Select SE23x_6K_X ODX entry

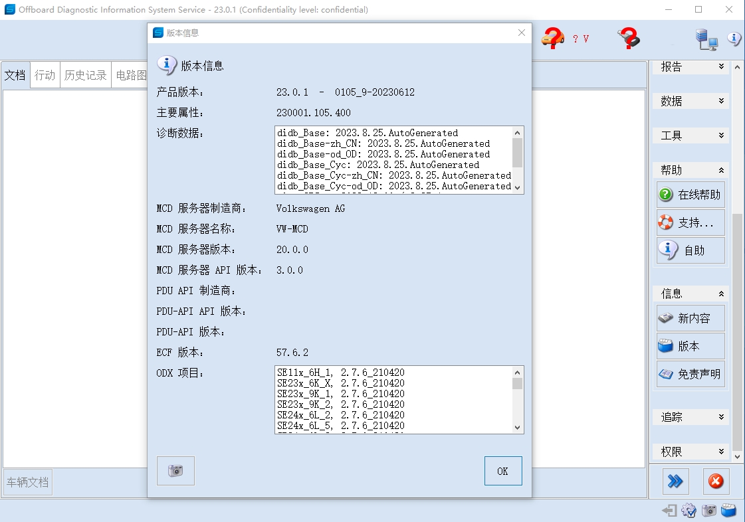pyautogui.click(x=341, y=383)
